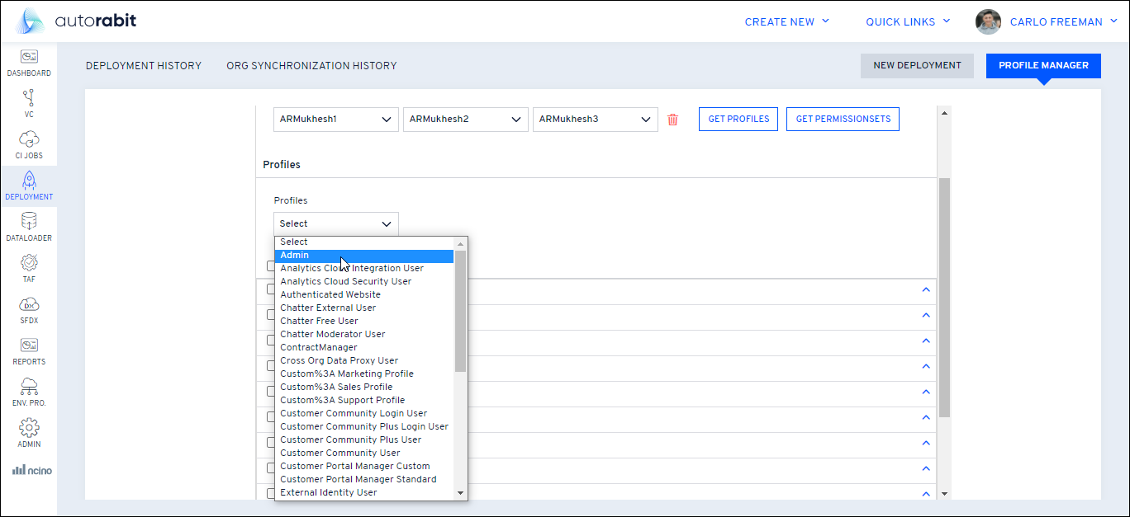Click the profiles dropdown list scrollbar
Viewport: 1130px width, 517px height.
460,312
